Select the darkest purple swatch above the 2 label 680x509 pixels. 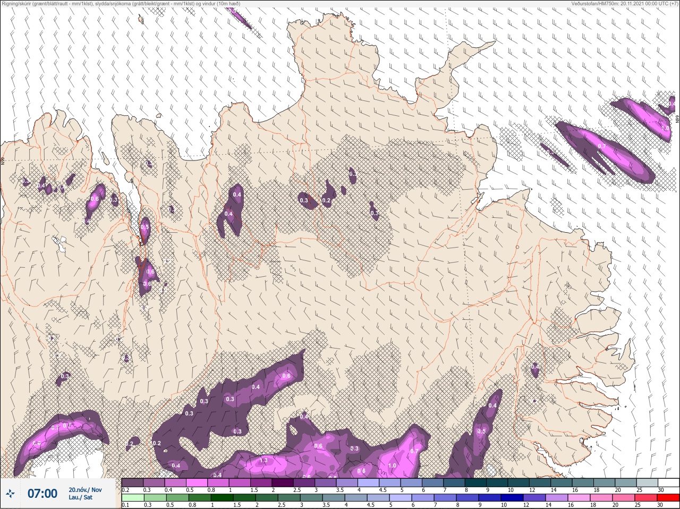(283, 482)
